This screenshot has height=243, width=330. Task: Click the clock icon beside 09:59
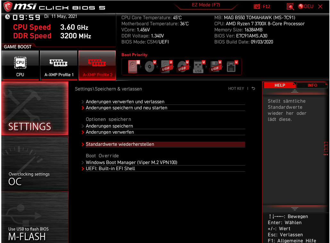[7, 17]
